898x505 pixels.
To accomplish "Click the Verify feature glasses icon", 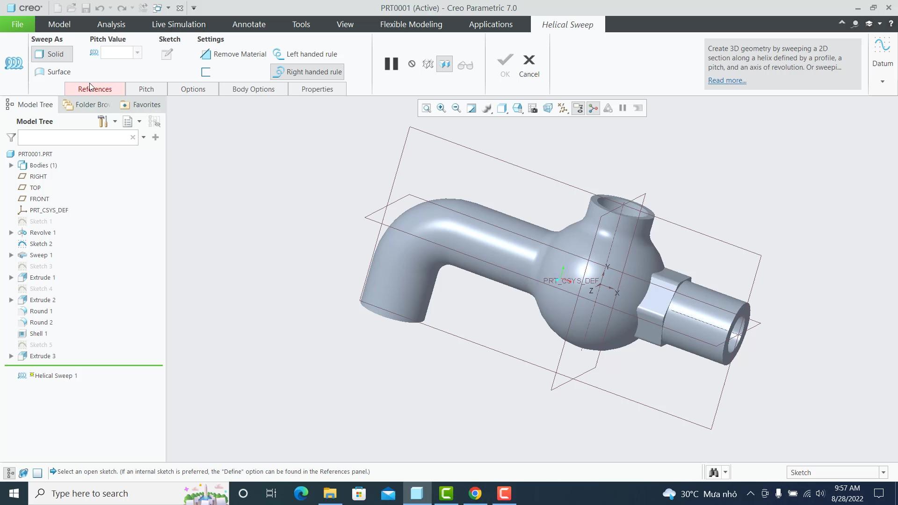I will pyautogui.click(x=465, y=64).
